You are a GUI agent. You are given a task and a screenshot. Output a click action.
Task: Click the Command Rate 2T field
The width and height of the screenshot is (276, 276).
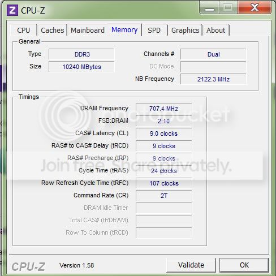[163, 196]
